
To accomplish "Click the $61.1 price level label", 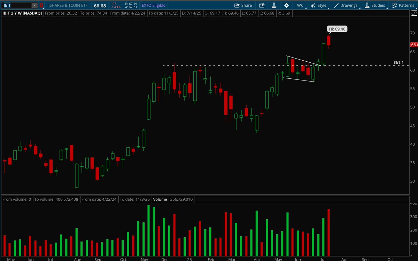I will point(398,63).
